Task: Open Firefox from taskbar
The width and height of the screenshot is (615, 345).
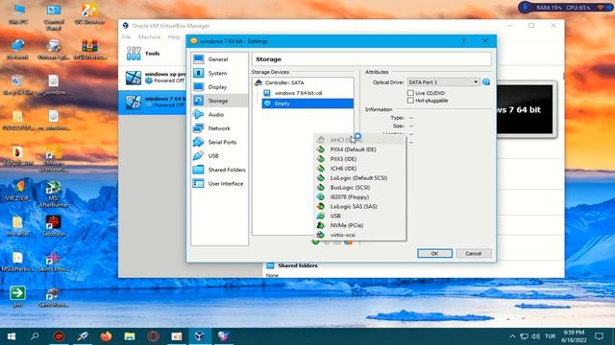Action: click(106, 336)
